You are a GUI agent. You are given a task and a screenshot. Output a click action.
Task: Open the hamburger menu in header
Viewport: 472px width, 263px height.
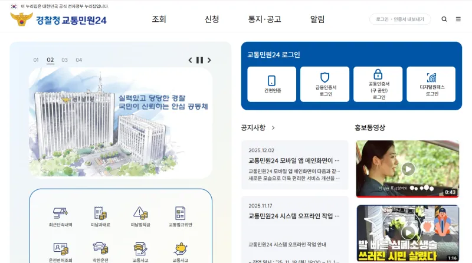458,19
